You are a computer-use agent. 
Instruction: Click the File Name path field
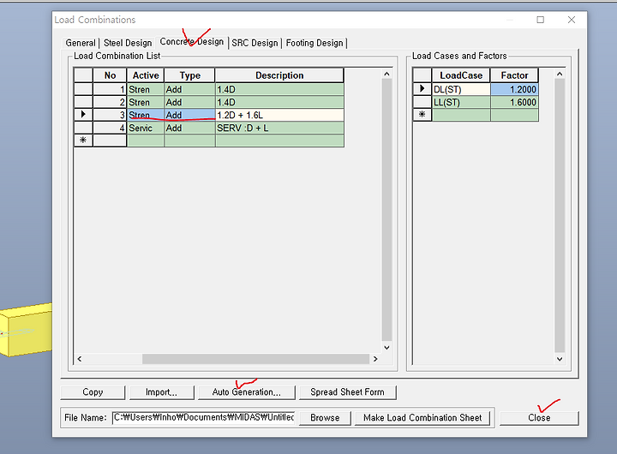tap(204, 417)
